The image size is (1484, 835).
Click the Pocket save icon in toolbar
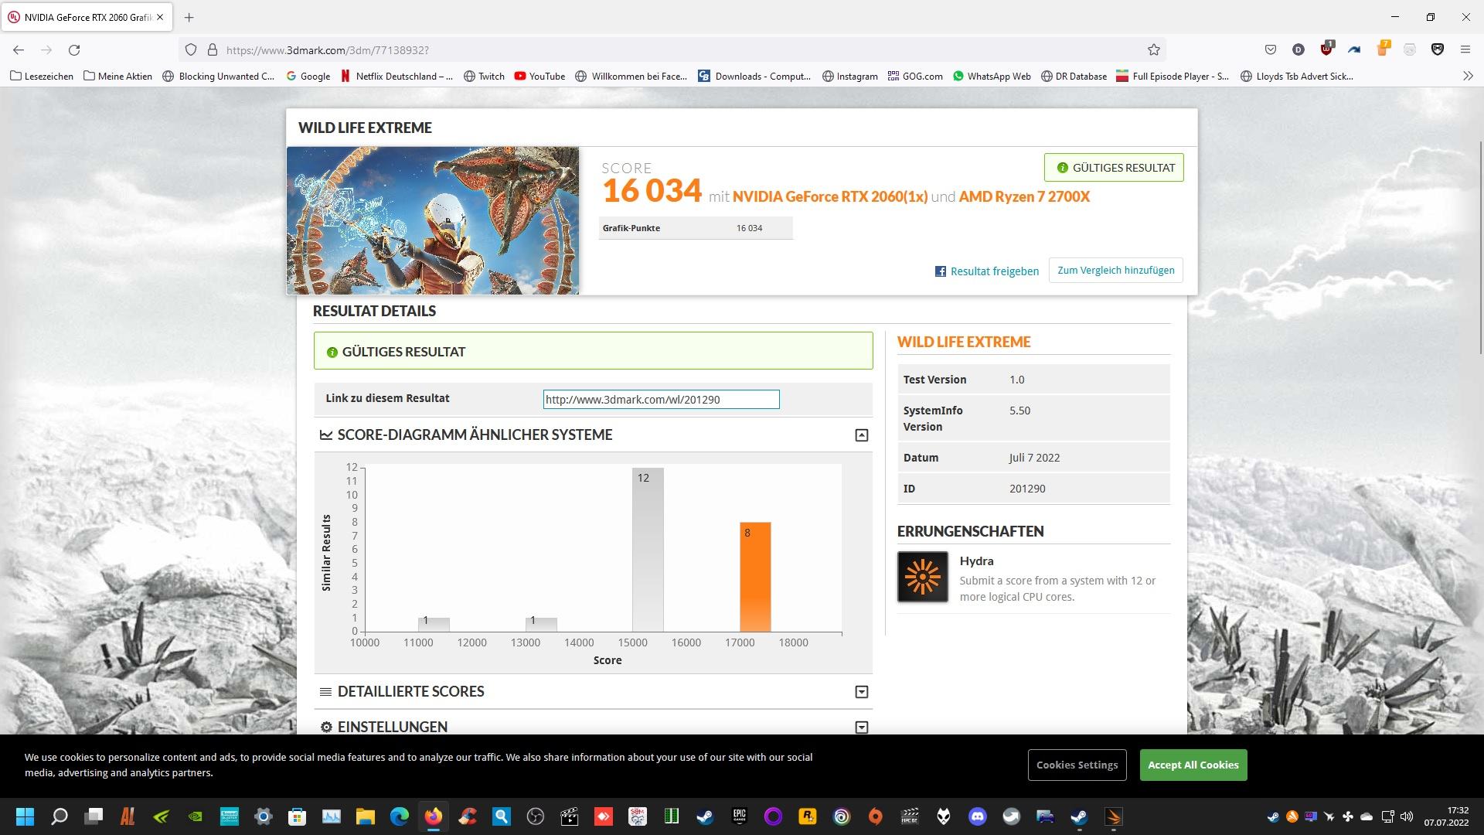(x=1270, y=49)
